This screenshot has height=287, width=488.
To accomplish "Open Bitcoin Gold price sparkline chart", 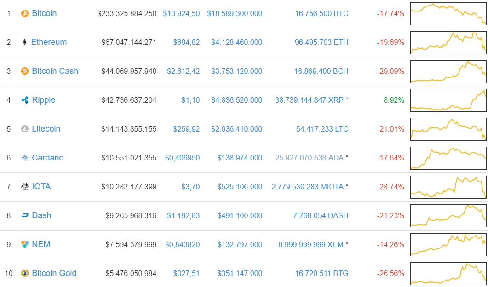I will (x=448, y=273).
